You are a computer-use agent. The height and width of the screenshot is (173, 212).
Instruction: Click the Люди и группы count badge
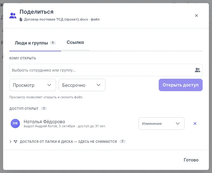(x=53, y=43)
